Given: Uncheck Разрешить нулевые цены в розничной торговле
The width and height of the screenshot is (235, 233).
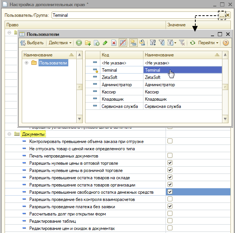Looking at the screenshot, I should [170, 170].
